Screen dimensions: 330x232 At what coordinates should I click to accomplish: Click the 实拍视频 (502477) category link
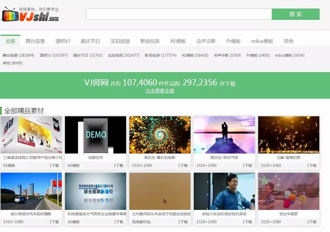pyautogui.click(x=124, y=55)
